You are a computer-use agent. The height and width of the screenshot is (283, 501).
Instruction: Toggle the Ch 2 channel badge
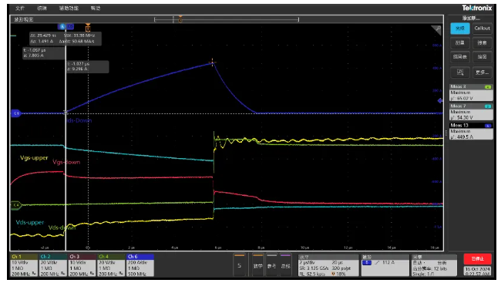click(53, 265)
